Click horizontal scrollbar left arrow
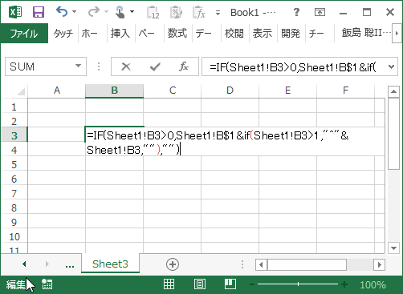Screen dimensions: 403x294 [x=261, y=264]
